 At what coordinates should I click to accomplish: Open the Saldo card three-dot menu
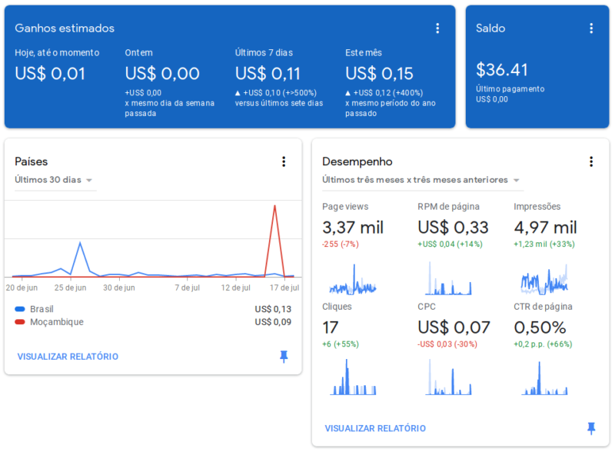(x=591, y=28)
